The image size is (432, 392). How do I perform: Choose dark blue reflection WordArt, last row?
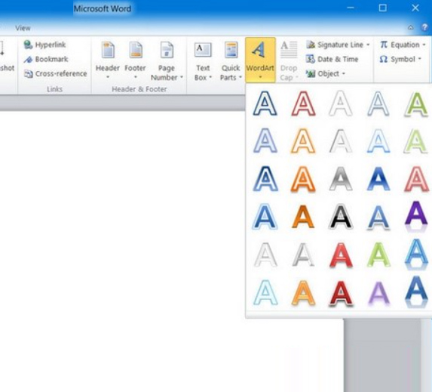point(417,292)
